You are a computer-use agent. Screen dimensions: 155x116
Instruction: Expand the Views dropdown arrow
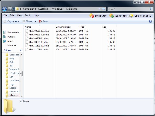35,21
